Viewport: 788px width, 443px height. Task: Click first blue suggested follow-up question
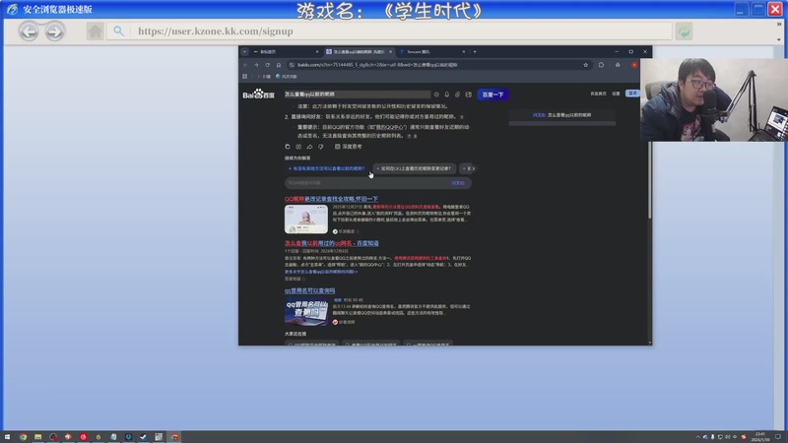point(327,168)
